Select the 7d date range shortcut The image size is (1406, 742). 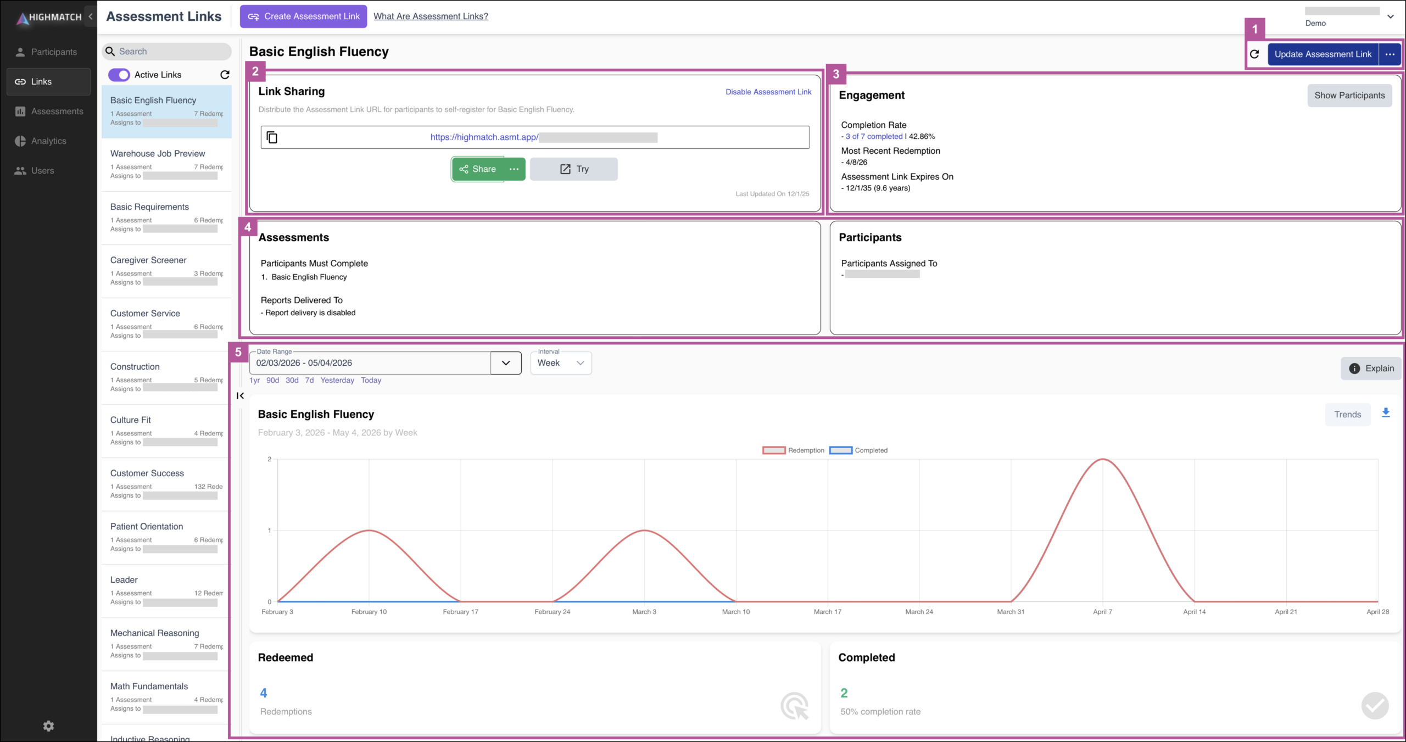tap(310, 380)
